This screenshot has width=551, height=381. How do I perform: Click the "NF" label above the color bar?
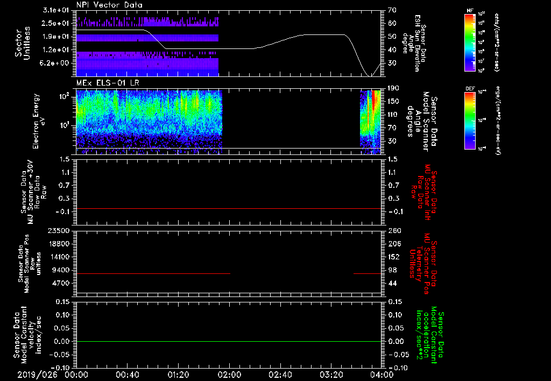coord(470,11)
